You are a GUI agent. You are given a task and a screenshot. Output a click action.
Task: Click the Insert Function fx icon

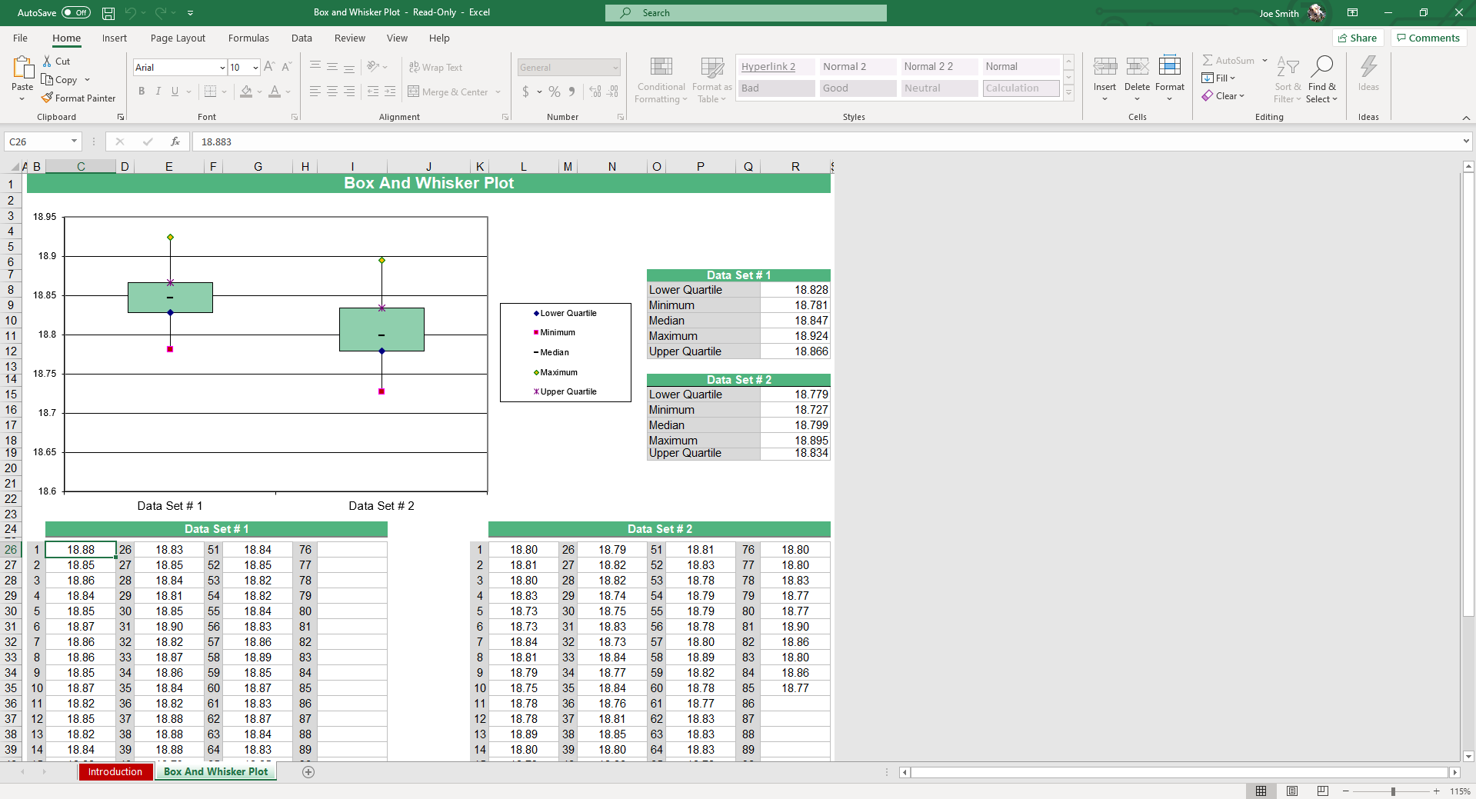[x=175, y=141]
